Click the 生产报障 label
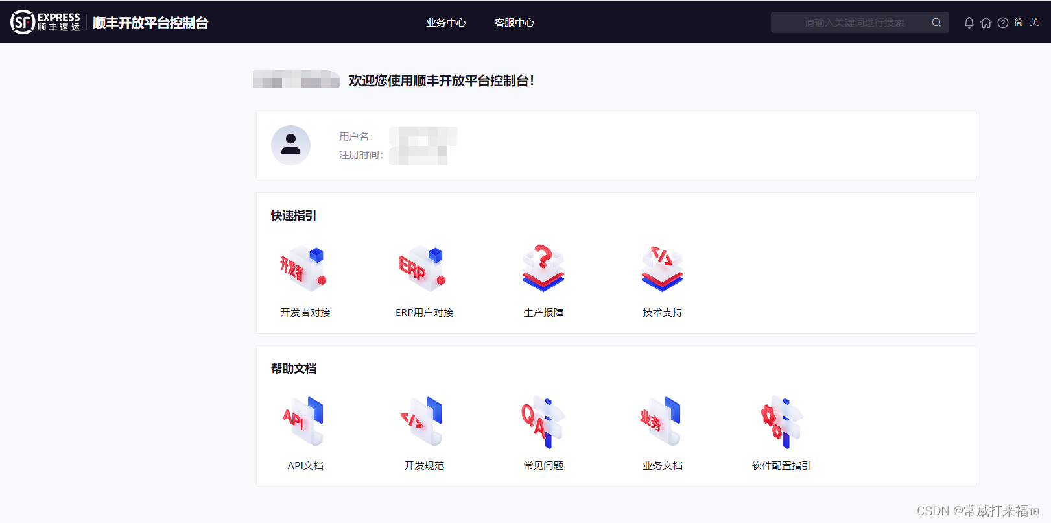 coord(543,313)
